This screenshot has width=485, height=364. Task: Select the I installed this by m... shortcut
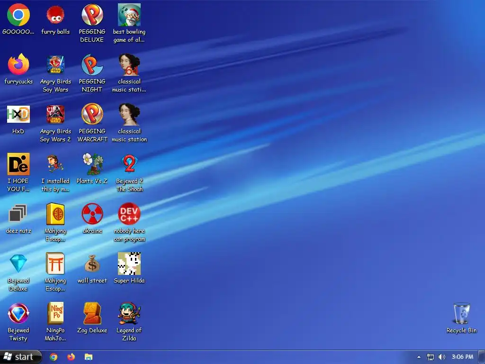55,164
